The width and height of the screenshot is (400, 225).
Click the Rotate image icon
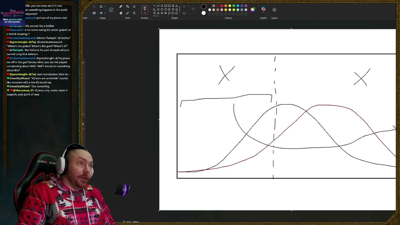coord(101,7)
